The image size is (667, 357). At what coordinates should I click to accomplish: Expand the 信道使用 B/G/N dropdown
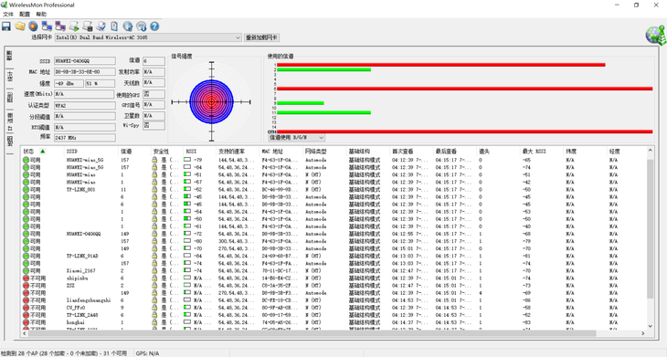tap(296, 137)
